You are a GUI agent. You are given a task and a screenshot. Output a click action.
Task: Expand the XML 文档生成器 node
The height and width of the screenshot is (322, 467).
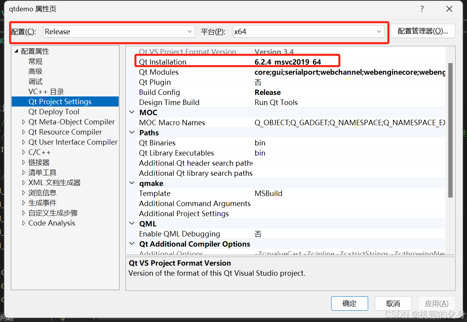[x=24, y=183]
